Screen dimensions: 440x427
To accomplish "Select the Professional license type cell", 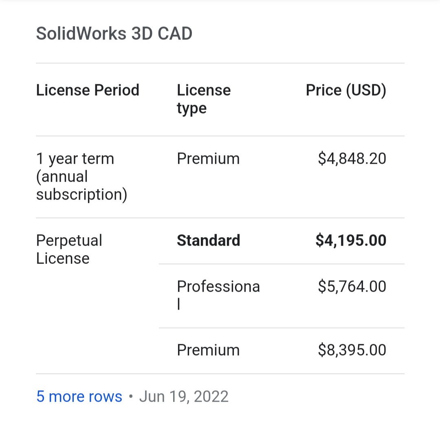I will point(218,295).
